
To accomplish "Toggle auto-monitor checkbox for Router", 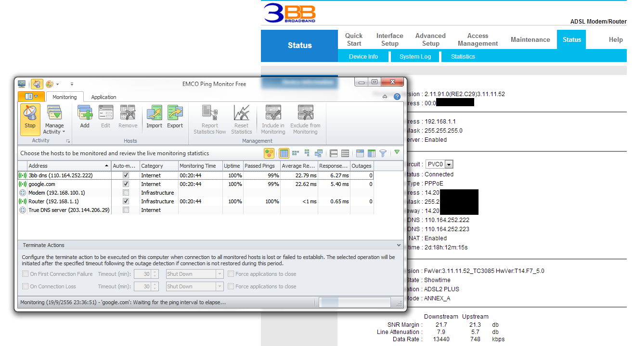I will point(126,201).
